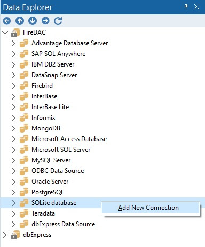Click the Oracle Server database icon
205x247 pixels.
pos(24,182)
